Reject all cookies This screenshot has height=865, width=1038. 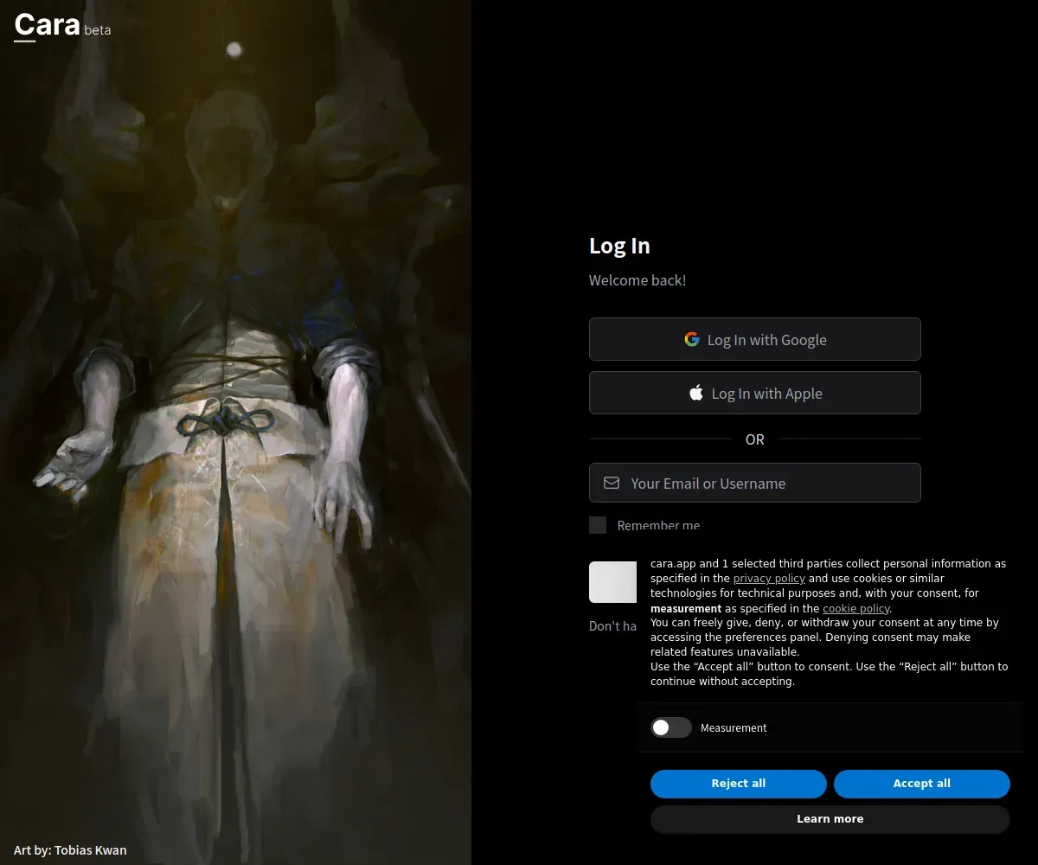click(739, 784)
